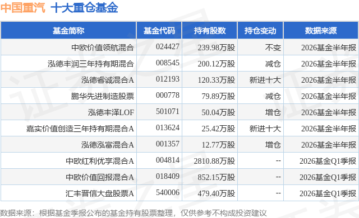Open the 中欧价值领航混合 fund name
This screenshot has height=218, width=359.
coord(103,48)
